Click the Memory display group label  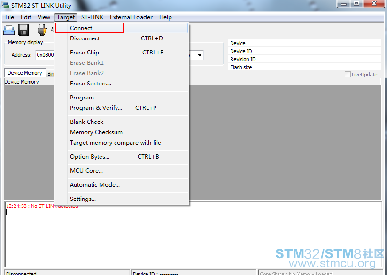click(x=25, y=42)
